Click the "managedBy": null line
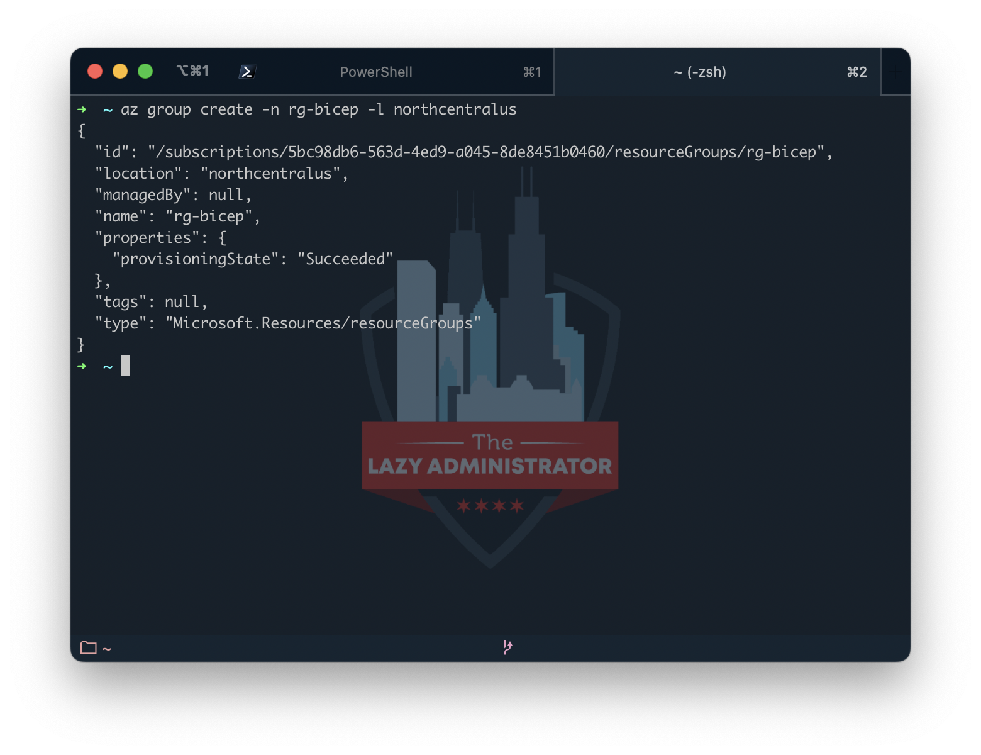Image resolution: width=981 pixels, height=755 pixels. 173,195
